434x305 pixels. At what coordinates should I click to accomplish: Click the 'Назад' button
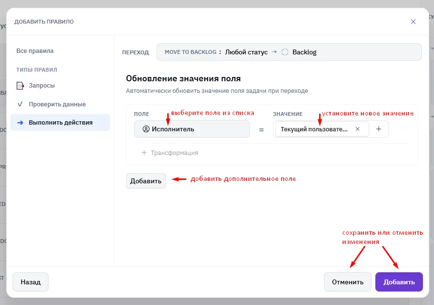tap(30, 282)
